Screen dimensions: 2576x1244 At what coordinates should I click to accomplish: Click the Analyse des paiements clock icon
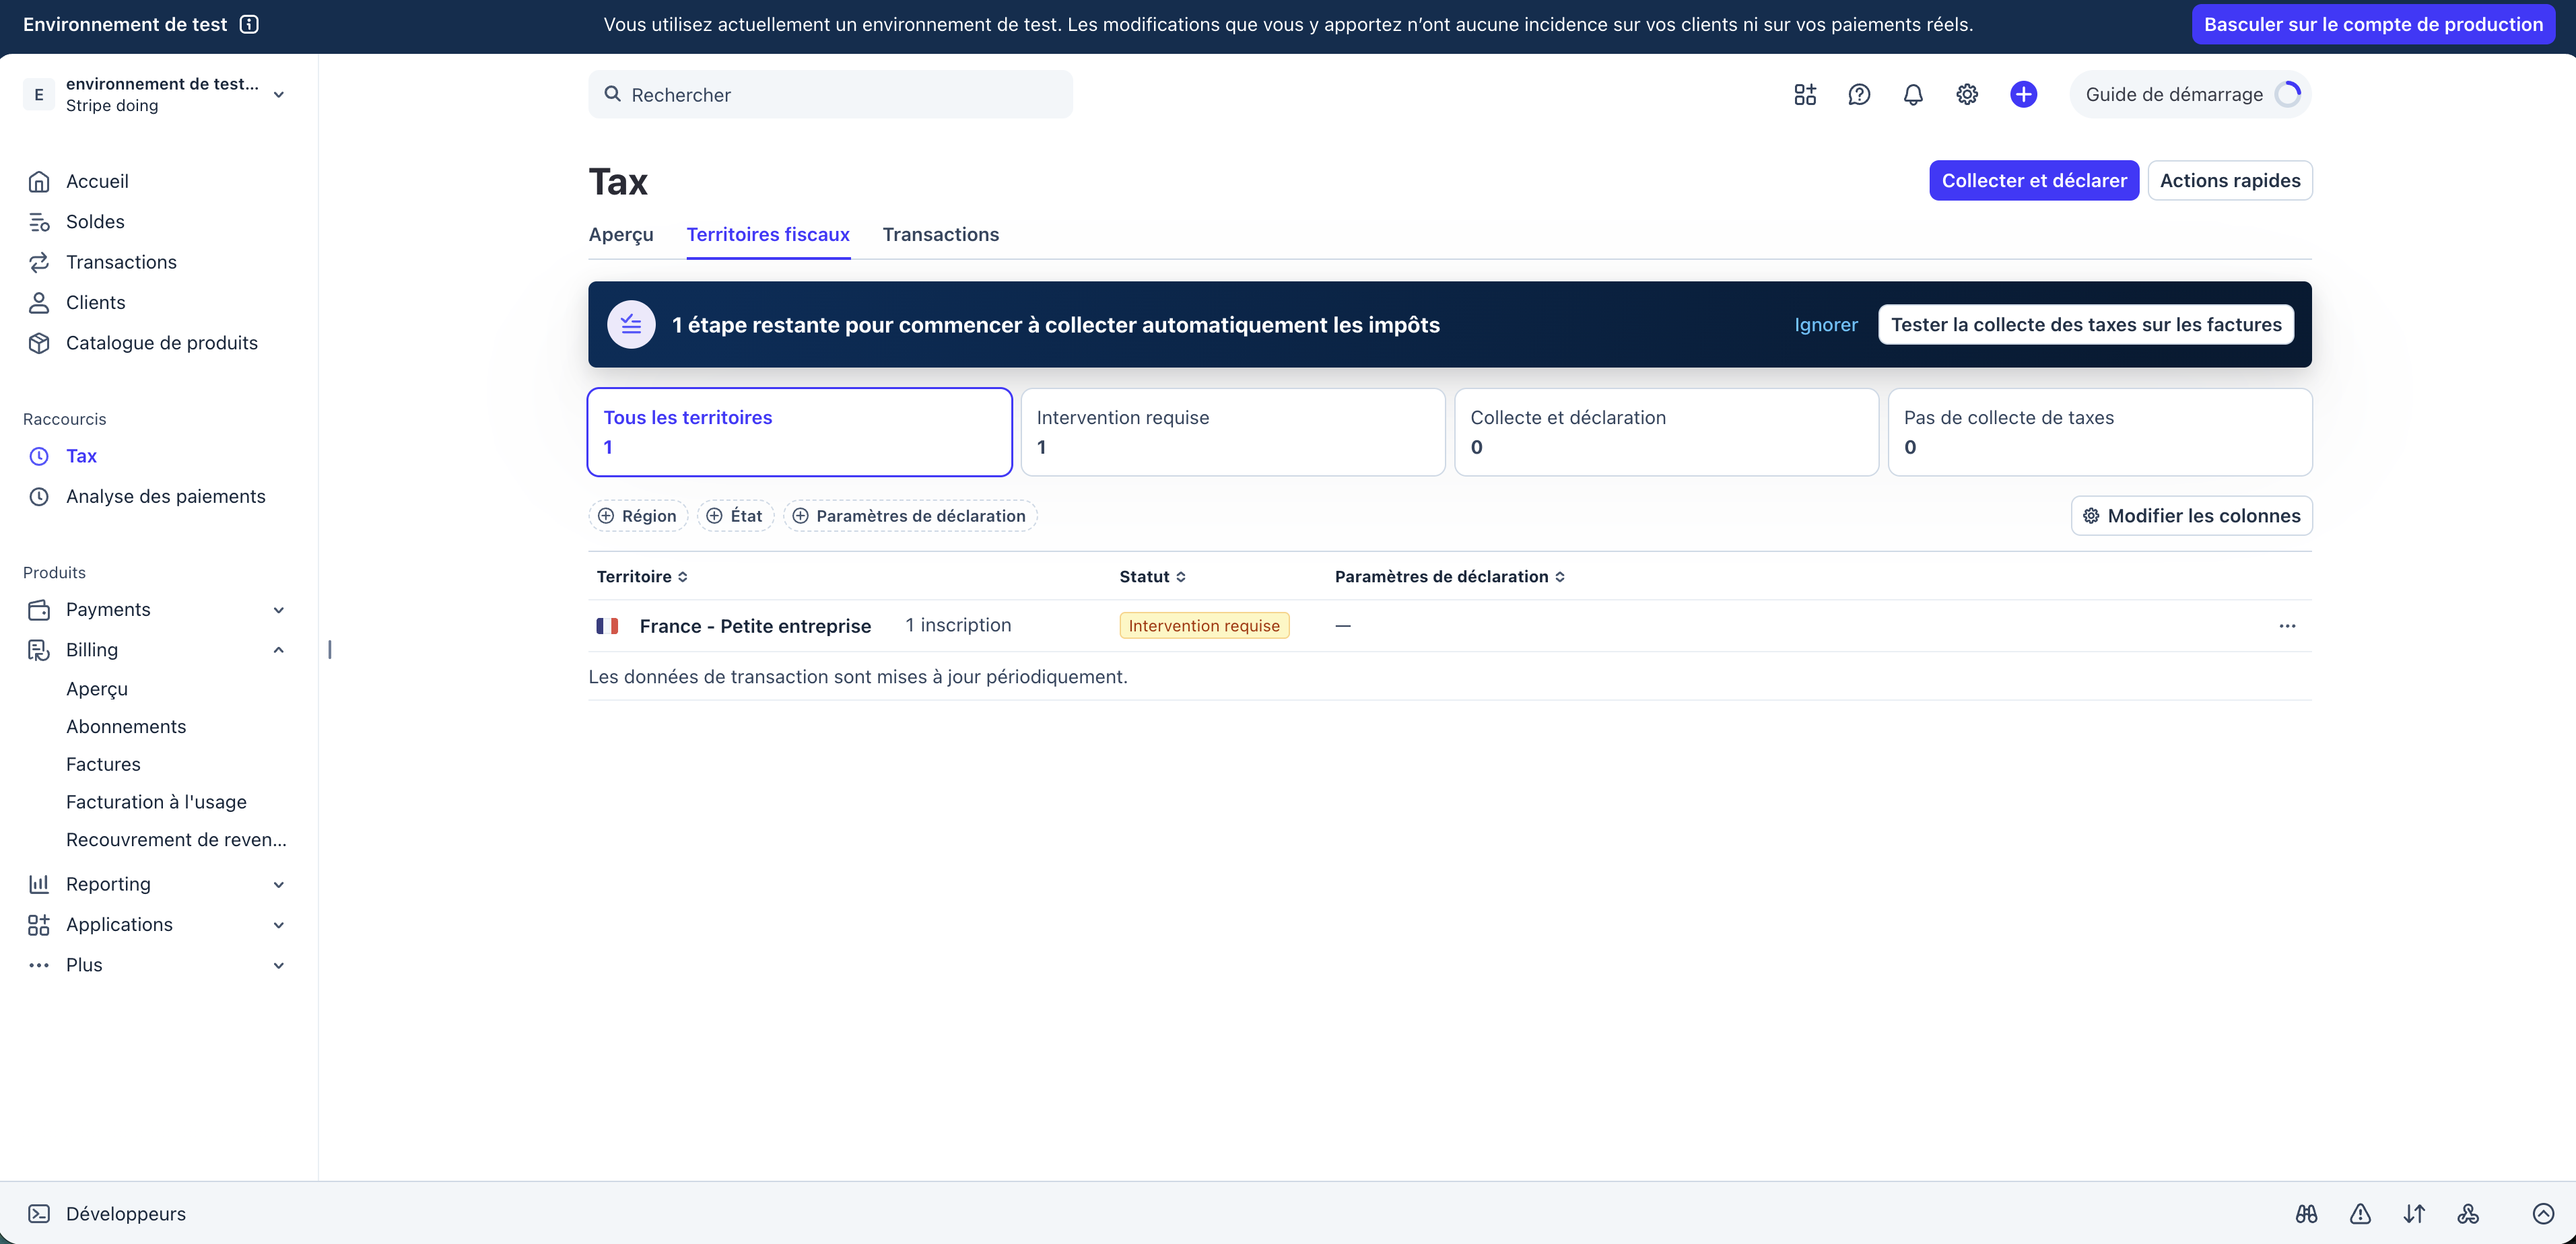[39, 496]
